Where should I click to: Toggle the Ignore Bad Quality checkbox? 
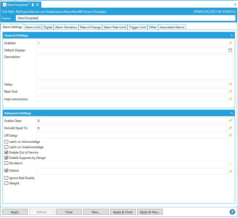click(7, 178)
